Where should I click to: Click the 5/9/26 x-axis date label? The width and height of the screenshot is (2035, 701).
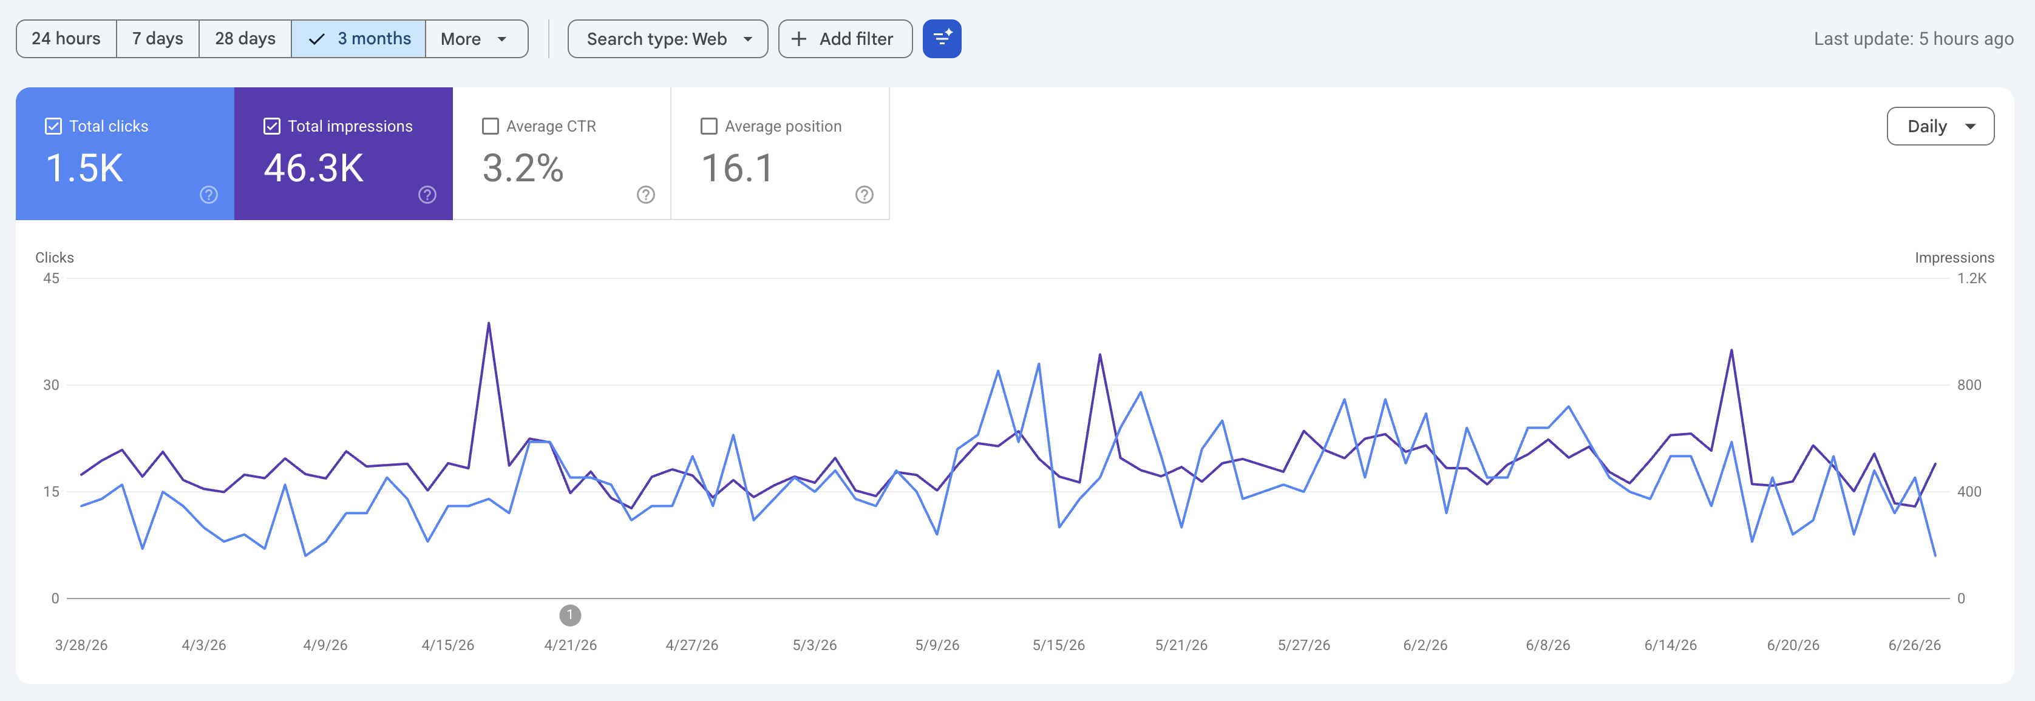[x=937, y=645]
